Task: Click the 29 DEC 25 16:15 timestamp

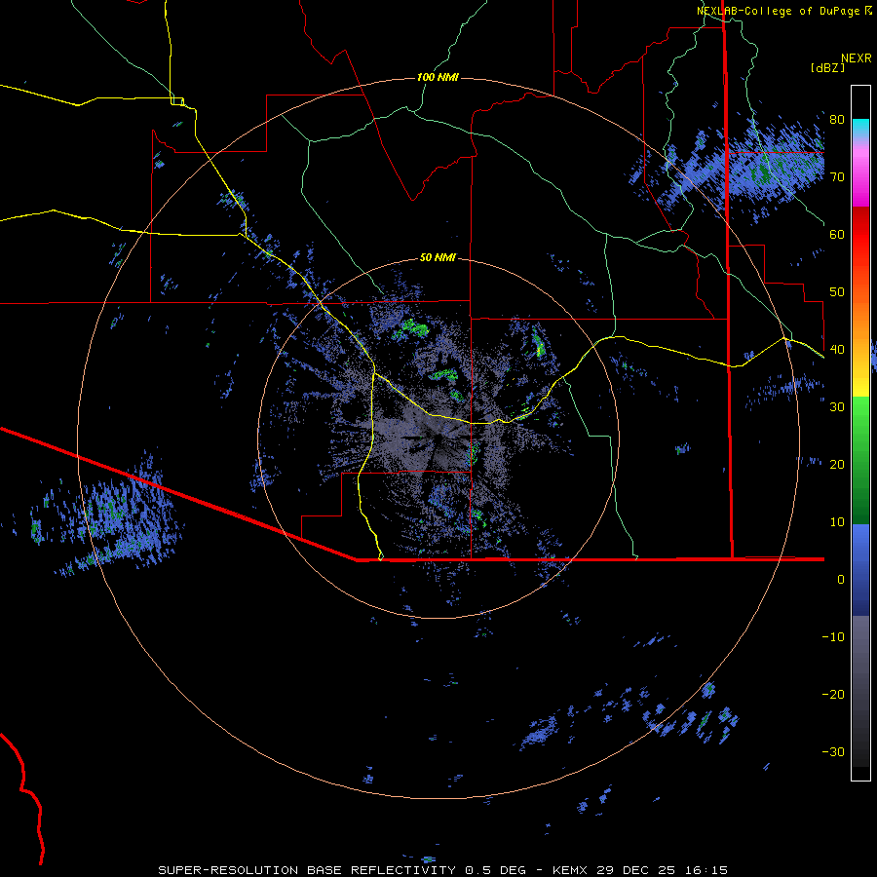Action: (663, 870)
